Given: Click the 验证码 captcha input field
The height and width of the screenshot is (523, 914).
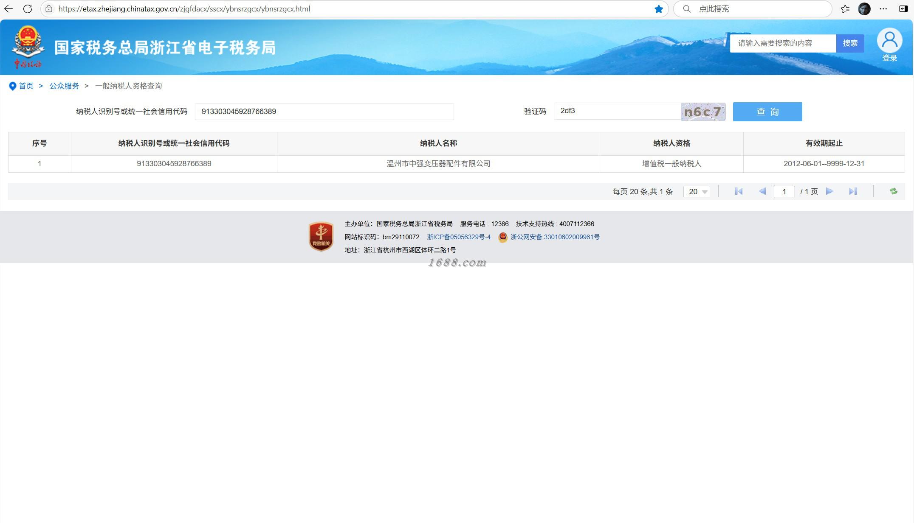Looking at the screenshot, I should (x=617, y=111).
